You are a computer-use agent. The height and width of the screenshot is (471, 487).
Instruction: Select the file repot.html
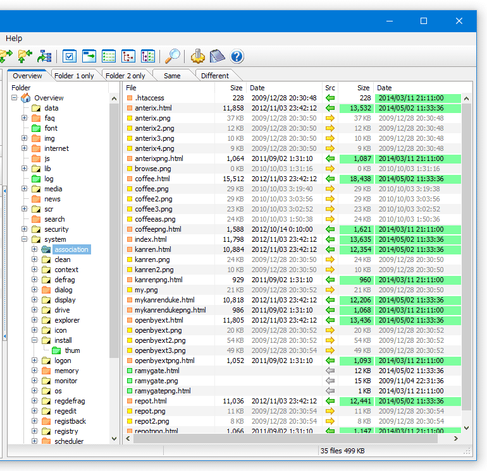[151, 401]
